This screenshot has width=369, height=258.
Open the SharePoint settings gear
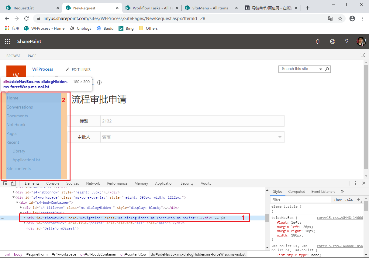[x=332, y=41]
